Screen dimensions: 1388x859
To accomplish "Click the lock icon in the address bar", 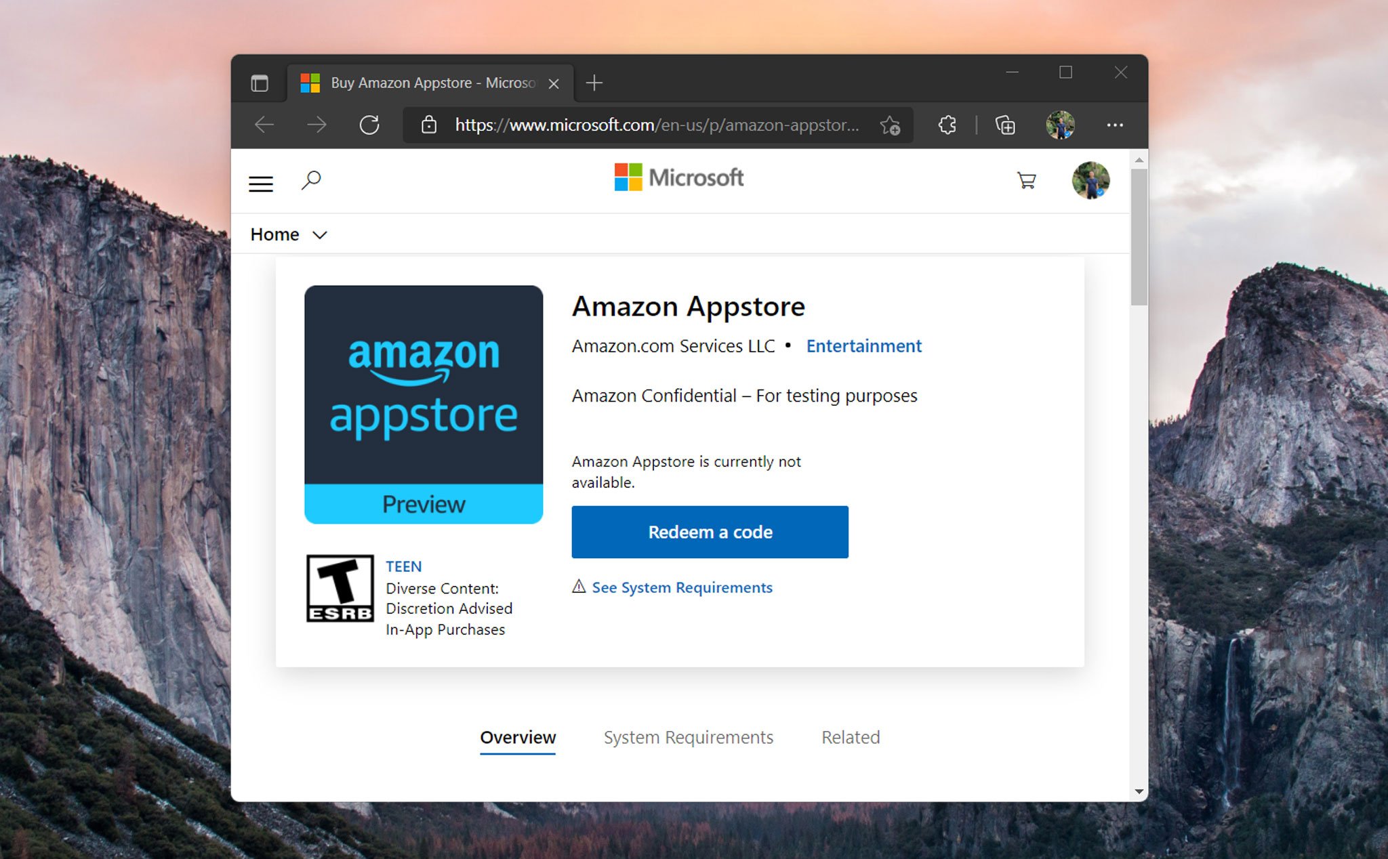I will click(x=429, y=125).
